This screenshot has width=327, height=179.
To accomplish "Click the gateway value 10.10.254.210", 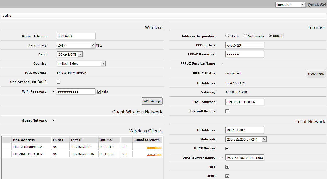I will coord(236,92).
